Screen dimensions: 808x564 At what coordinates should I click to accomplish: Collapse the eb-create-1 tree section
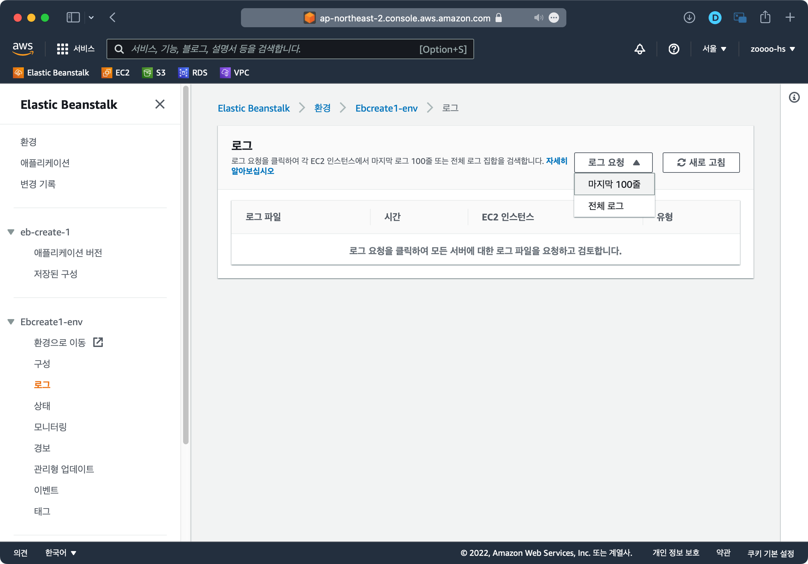pyautogui.click(x=11, y=232)
